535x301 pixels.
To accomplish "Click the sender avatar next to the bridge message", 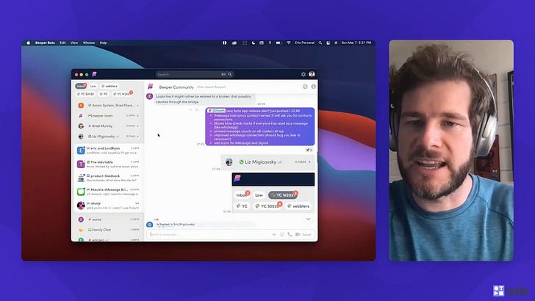I will 149,96.
